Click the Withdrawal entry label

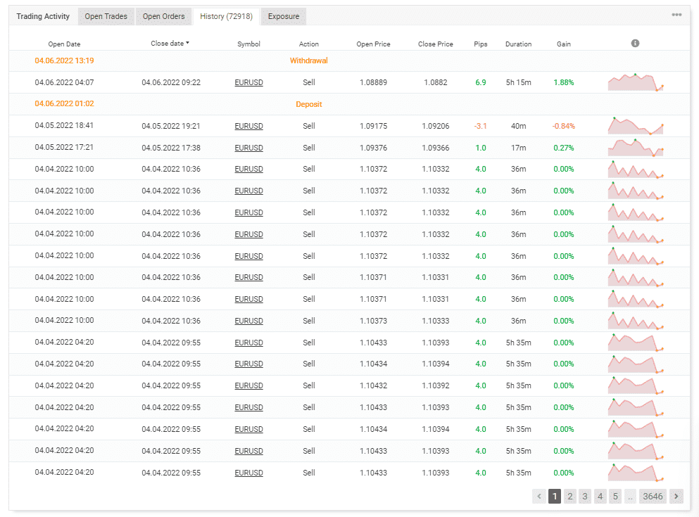[308, 60]
